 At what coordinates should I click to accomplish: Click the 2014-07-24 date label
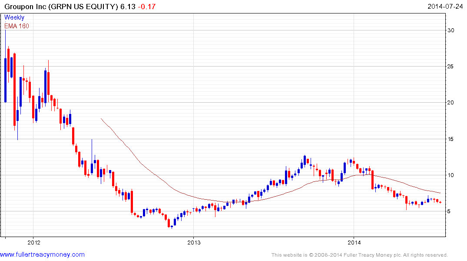(x=445, y=6)
